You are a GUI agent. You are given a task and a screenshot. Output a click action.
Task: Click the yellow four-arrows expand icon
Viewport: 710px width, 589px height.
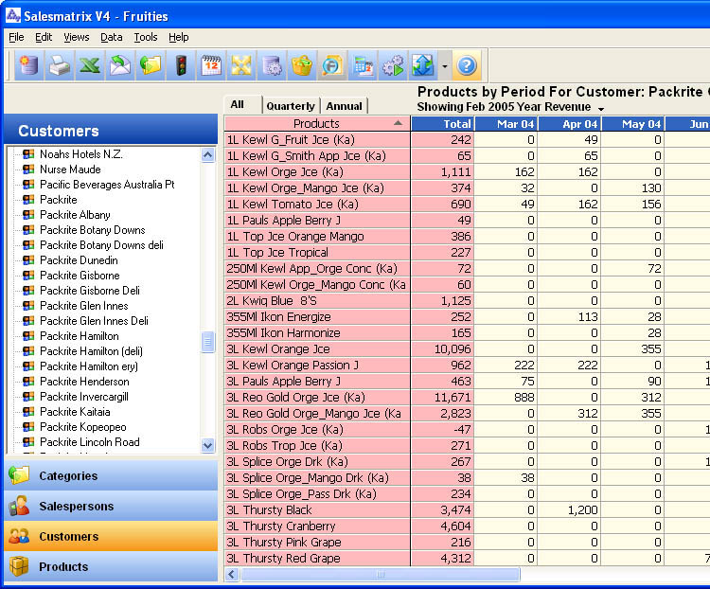(x=241, y=65)
